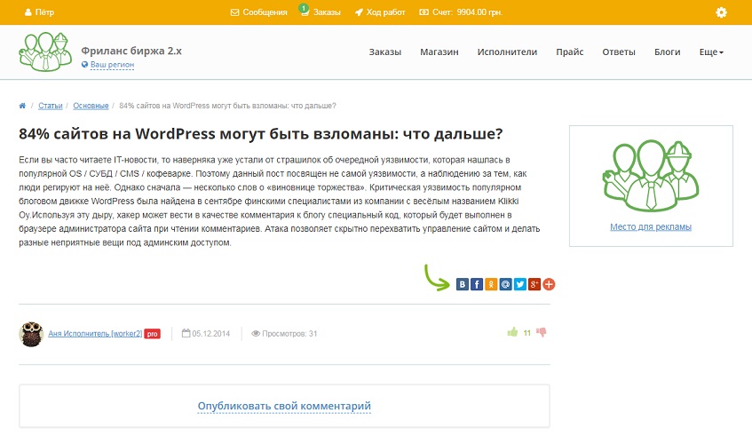The width and height of the screenshot is (752, 444).
Task: Open user profile Пётр
Action: point(39,12)
